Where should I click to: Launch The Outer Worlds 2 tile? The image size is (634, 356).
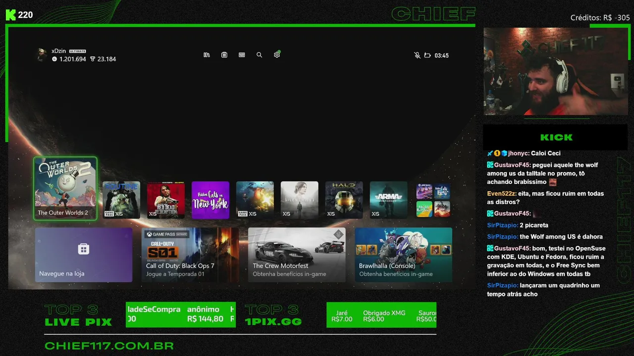[65, 188]
